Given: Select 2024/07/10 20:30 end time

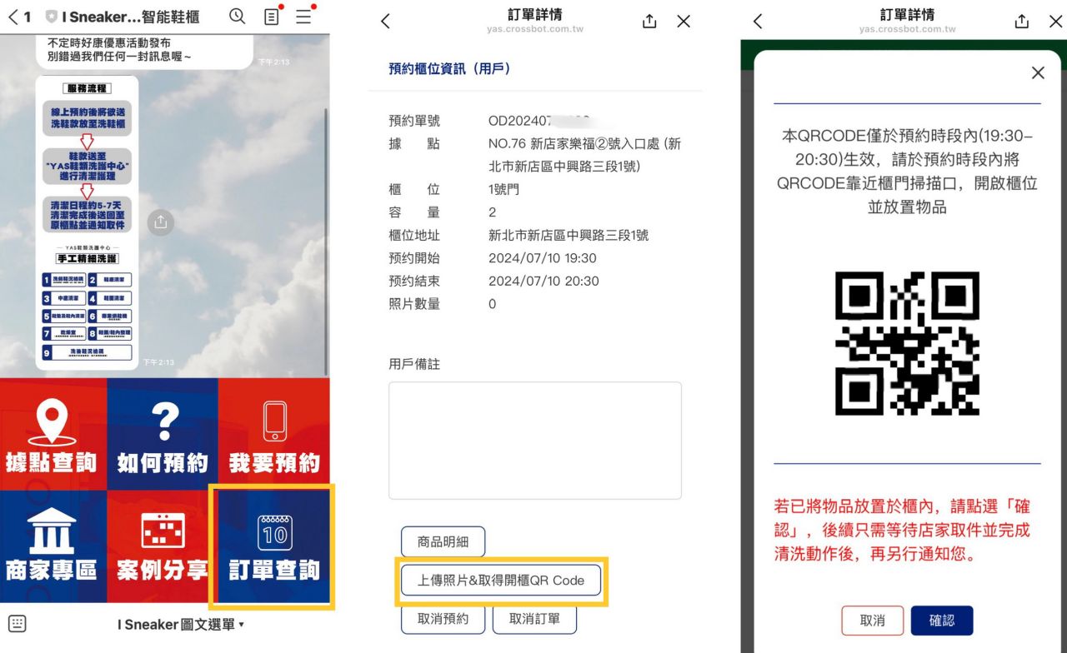Looking at the screenshot, I should click(544, 282).
